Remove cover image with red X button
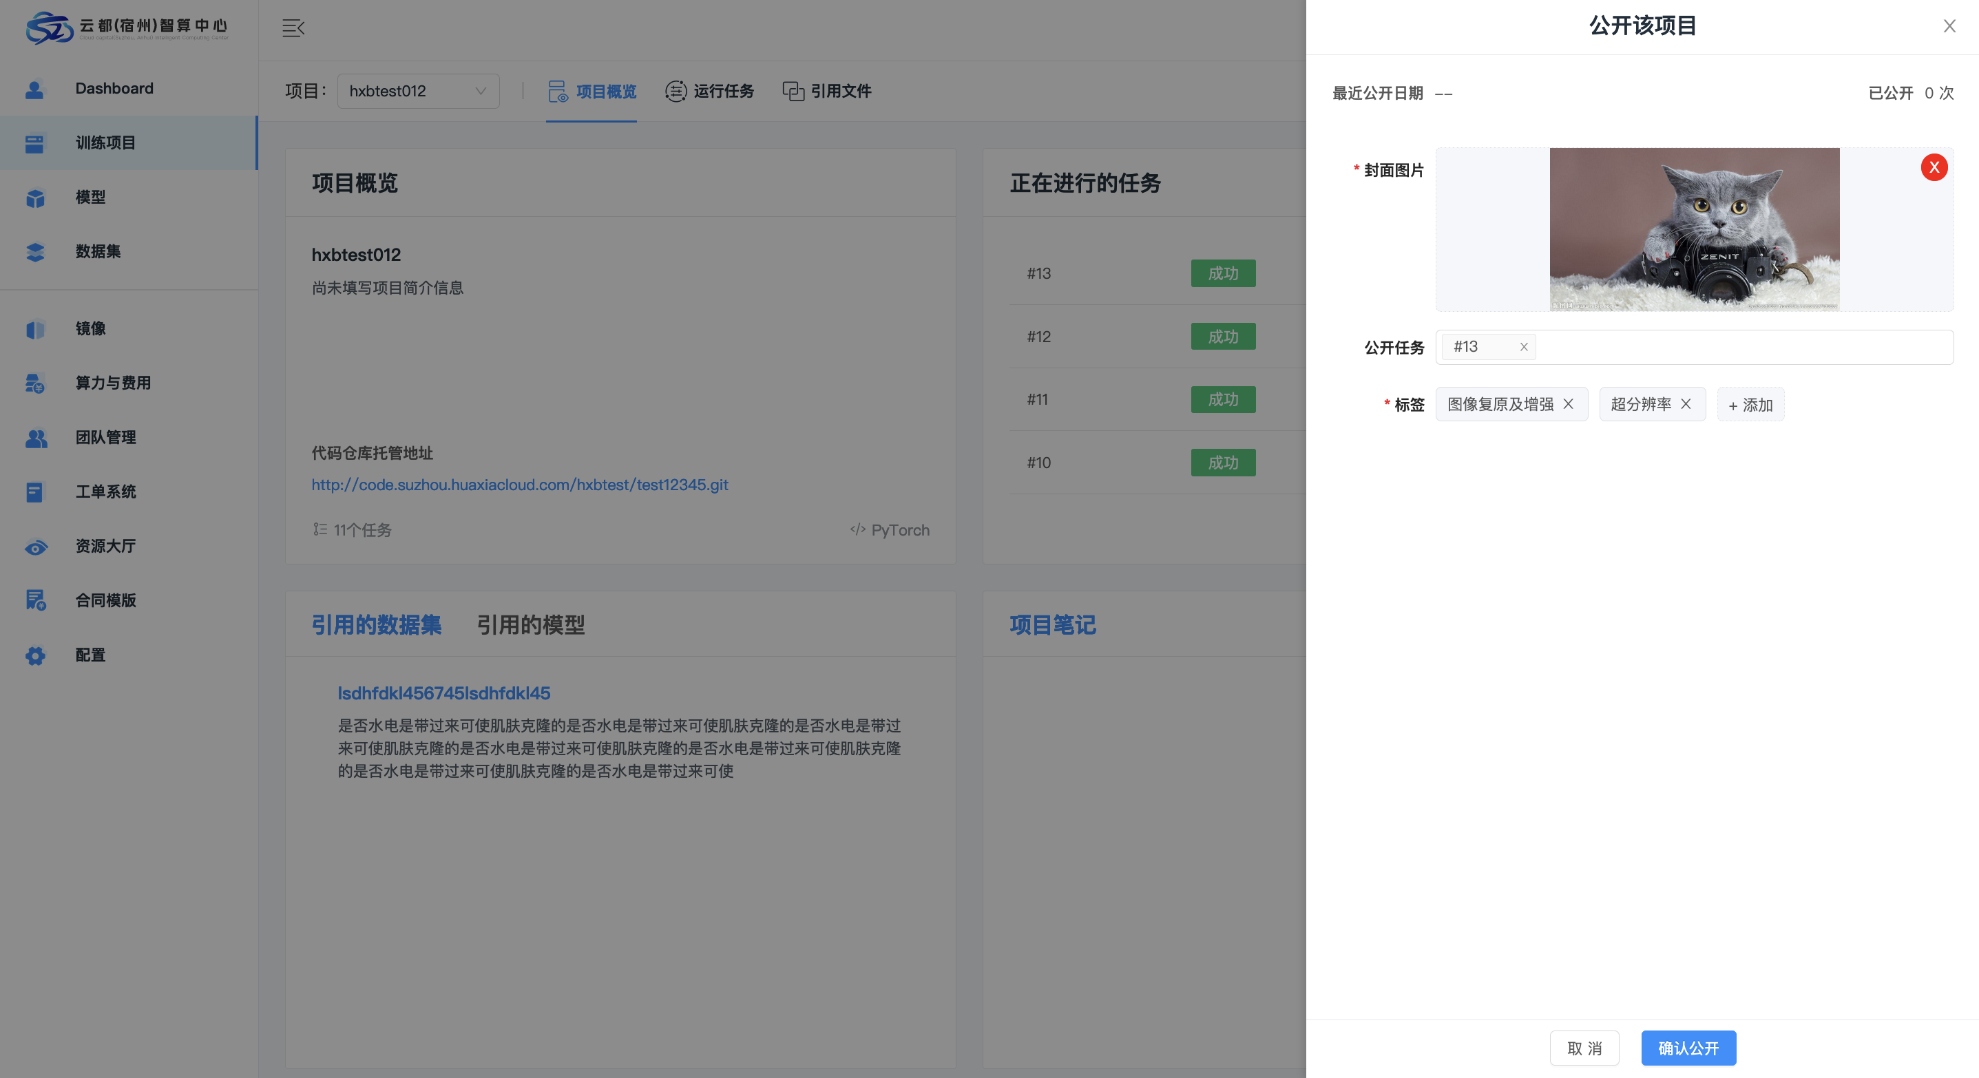The image size is (1979, 1078). click(1934, 167)
